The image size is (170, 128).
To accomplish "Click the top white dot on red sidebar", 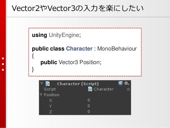I will (3, 59).
